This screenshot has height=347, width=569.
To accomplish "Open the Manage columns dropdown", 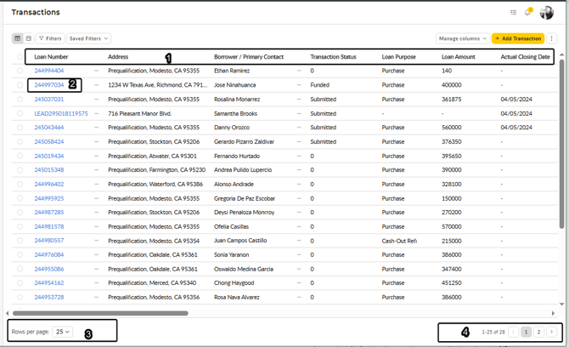I will 463,38.
